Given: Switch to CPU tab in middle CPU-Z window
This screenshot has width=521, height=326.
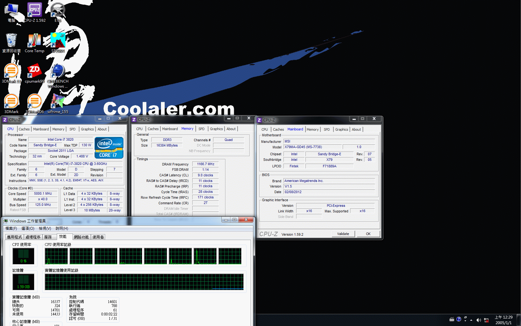Looking at the screenshot, I should (140, 129).
